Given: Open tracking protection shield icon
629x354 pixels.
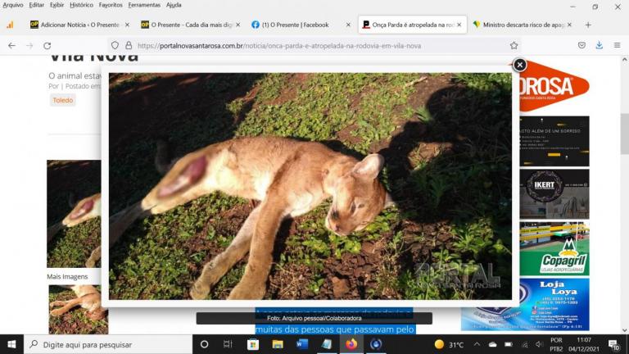Looking at the screenshot, I should [x=115, y=45].
